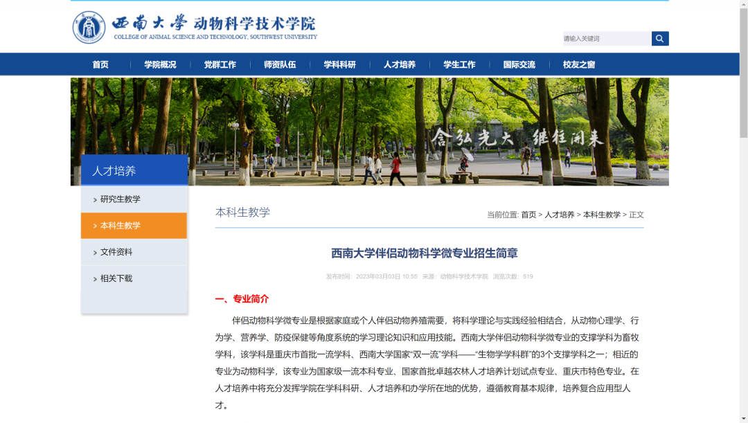The width and height of the screenshot is (748, 423).
Task: Go to 师资队伍 navigation item
Action: pos(280,64)
